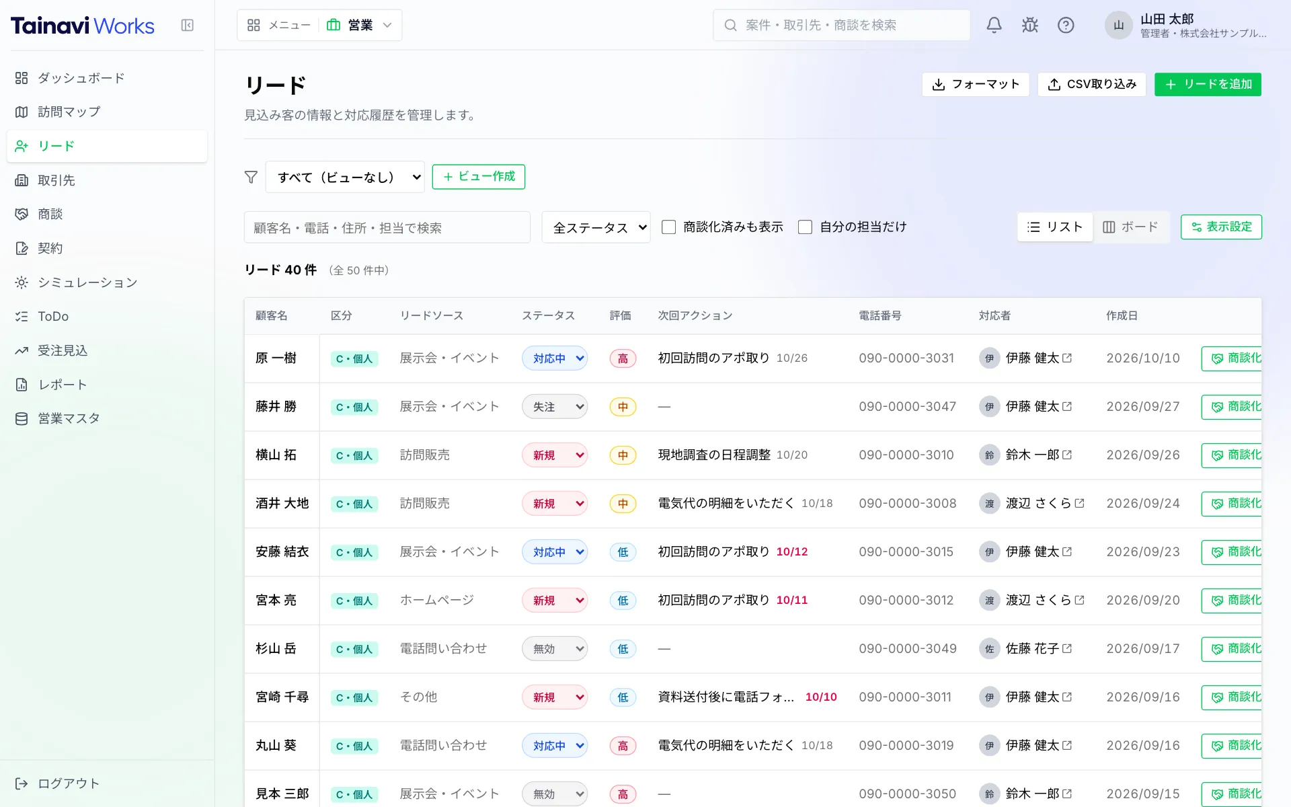Enable 商談化済みも表示 checkbox
This screenshot has height=807, width=1291.
coord(668,227)
